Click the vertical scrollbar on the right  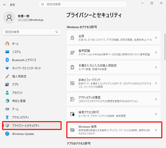[165, 47]
